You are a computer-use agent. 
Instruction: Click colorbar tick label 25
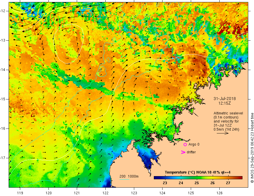(197, 183)
